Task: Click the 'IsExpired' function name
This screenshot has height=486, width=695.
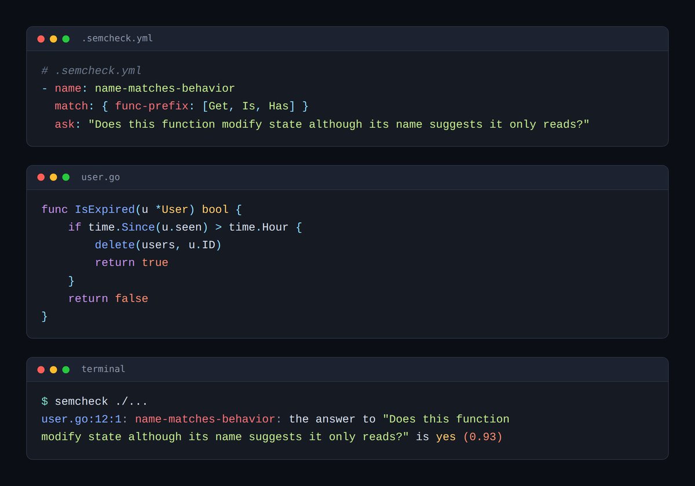Action: coord(105,209)
